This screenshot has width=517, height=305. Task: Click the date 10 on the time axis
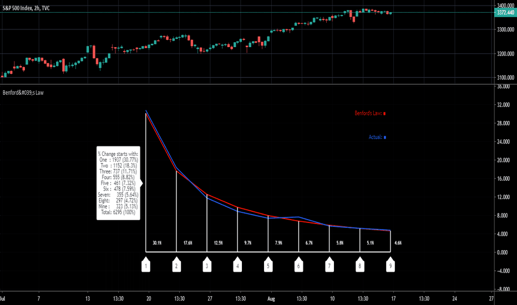332,299
